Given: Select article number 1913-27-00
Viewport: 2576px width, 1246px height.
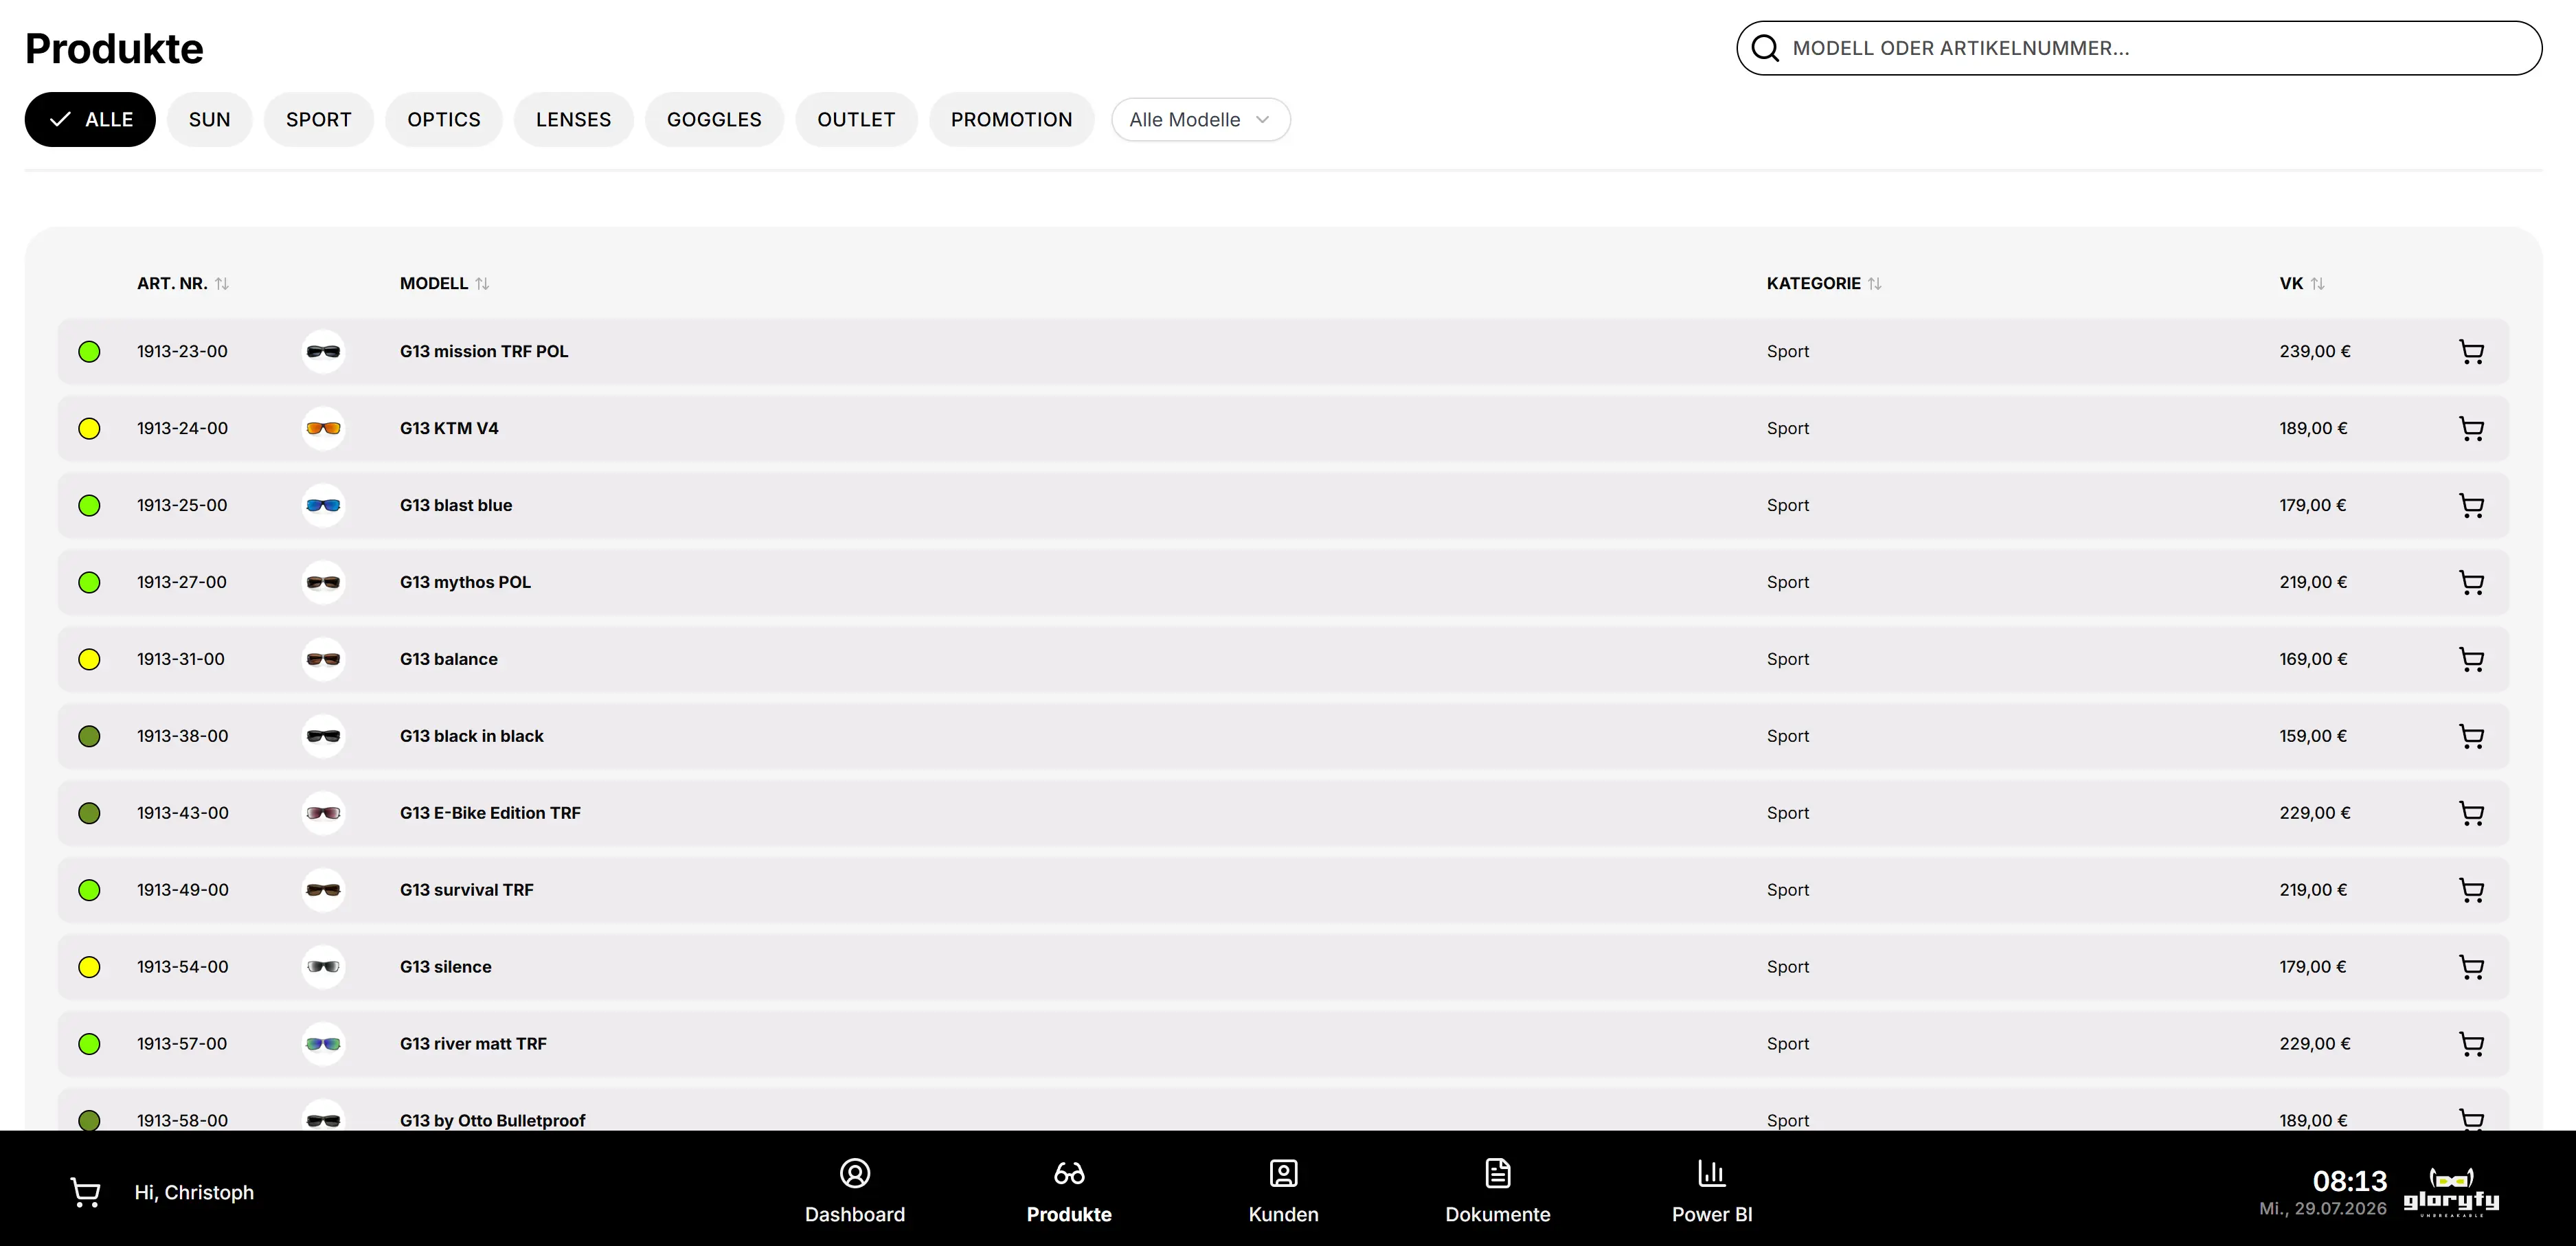Looking at the screenshot, I should [182, 583].
